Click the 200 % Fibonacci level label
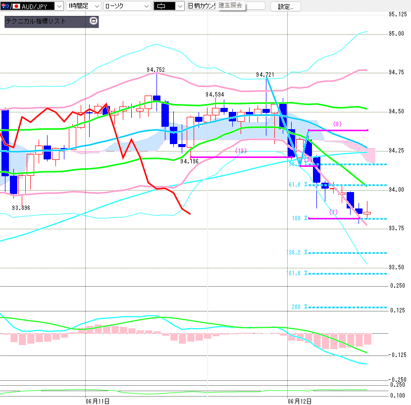411x405 pixels. (300, 307)
